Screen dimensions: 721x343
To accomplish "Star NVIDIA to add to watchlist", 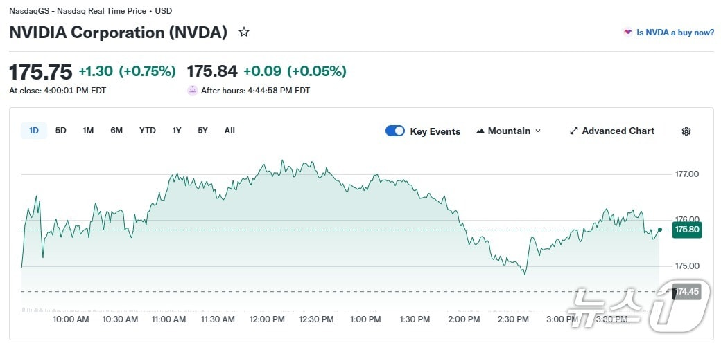I will [x=243, y=32].
